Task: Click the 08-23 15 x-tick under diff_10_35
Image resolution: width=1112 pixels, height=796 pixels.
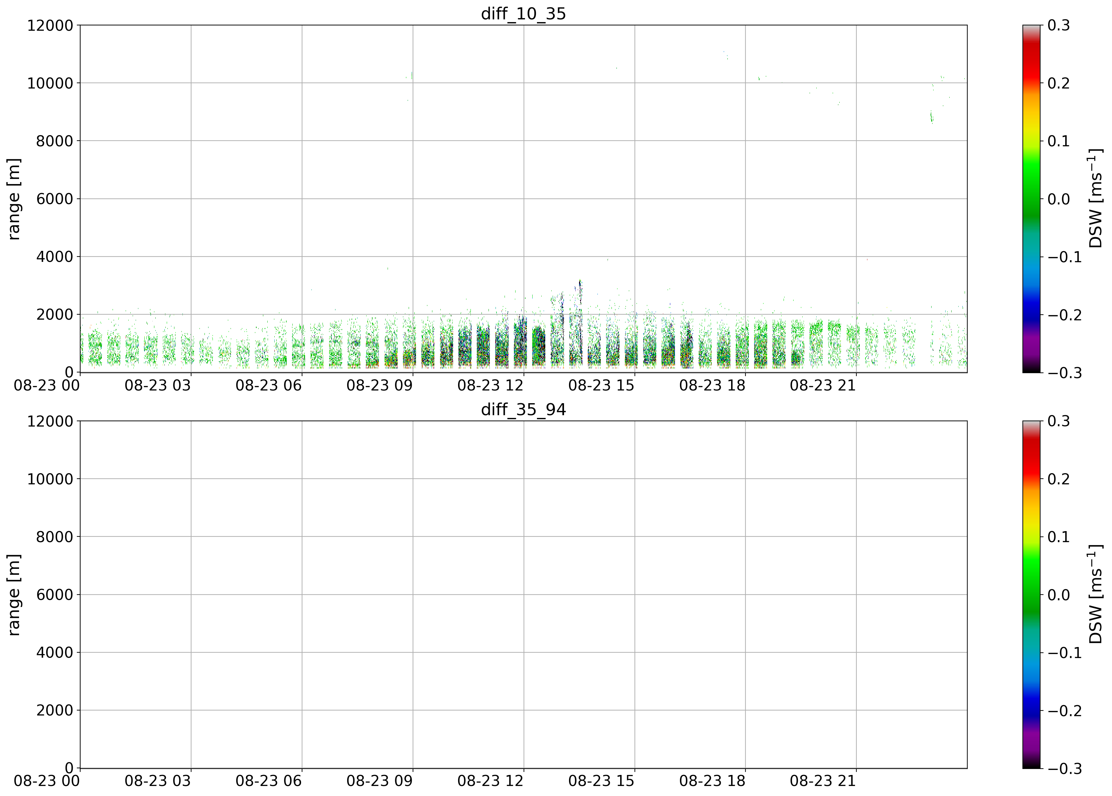Action: click(601, 385)
